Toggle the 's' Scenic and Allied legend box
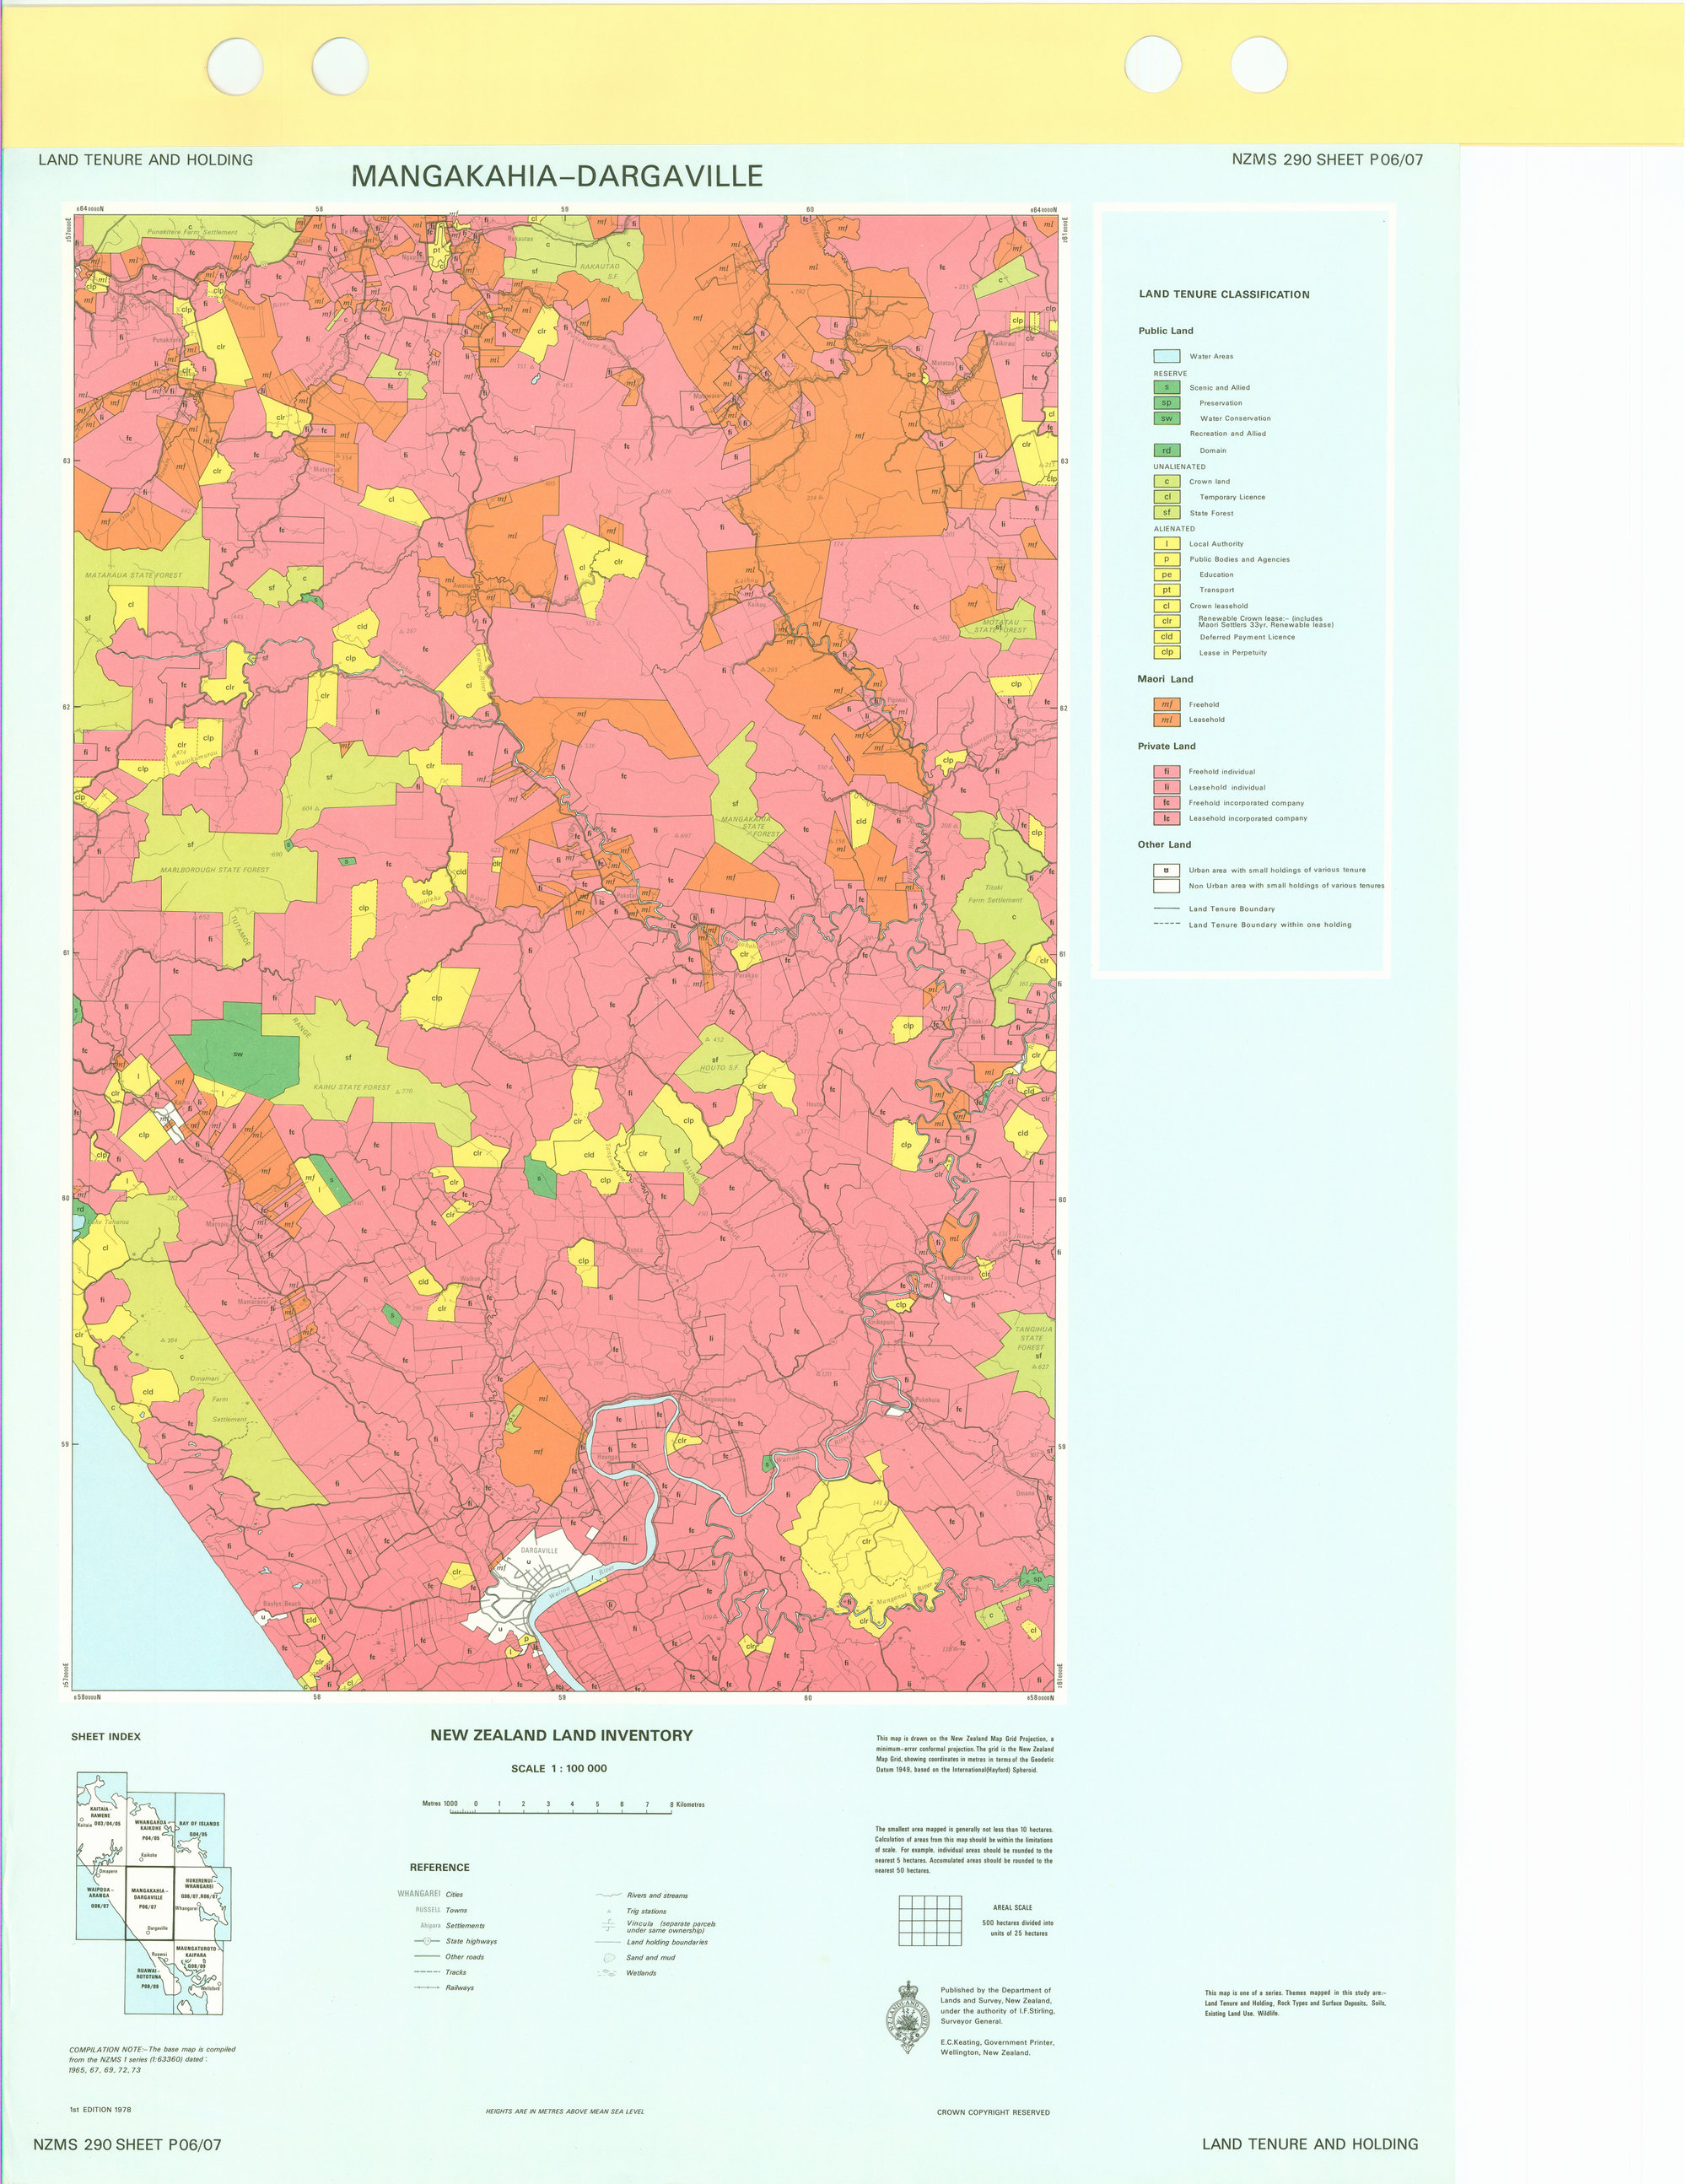Viewport: 1687px width, 2184px height. click(1167, 387)
